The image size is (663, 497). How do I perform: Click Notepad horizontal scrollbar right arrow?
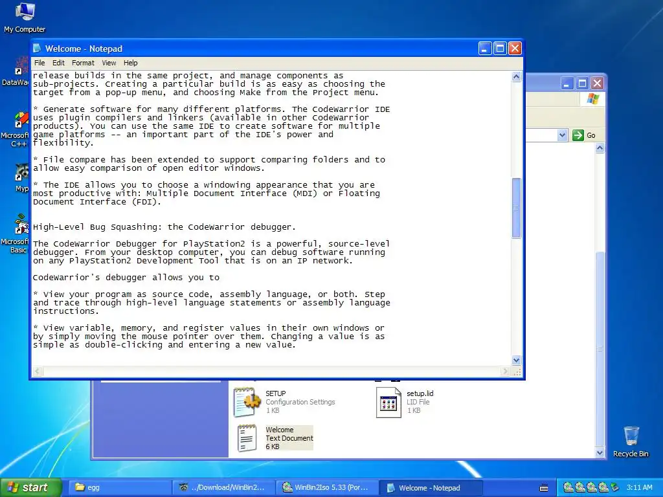(505, 371)
